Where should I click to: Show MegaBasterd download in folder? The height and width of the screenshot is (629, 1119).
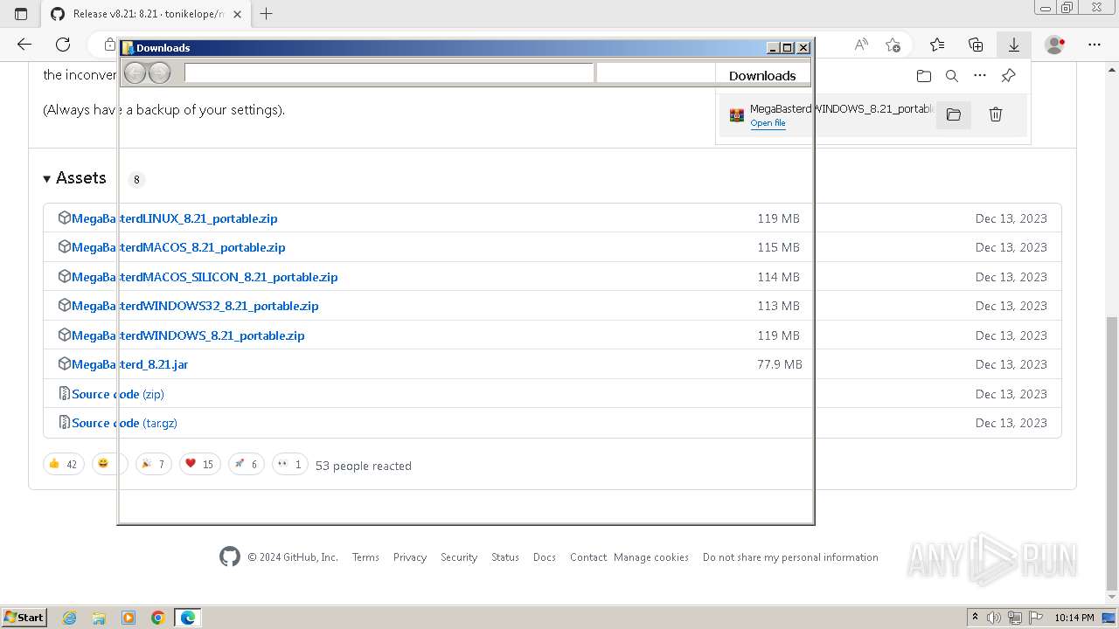click(954, 114)
